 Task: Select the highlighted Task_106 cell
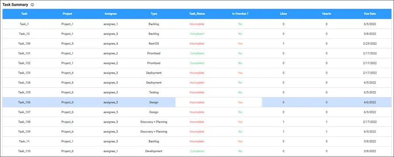(x=24, y=102)
